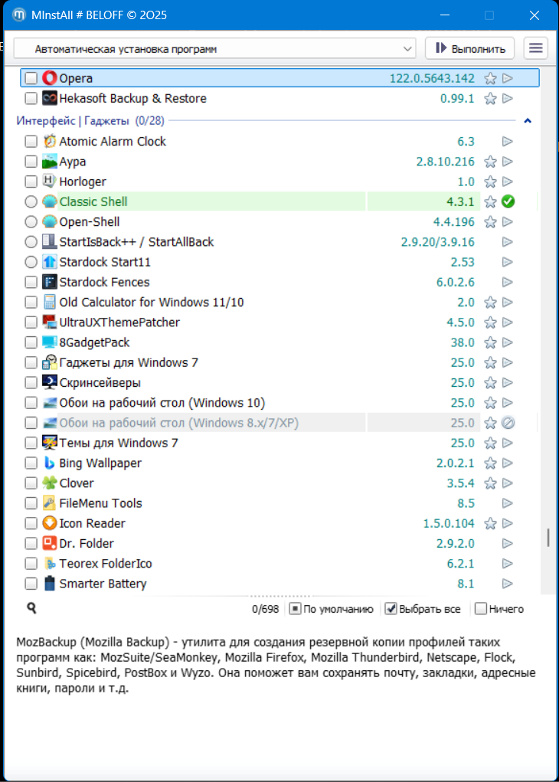Click the По умолчанию option
This screenshot has width=559, height=782.
(x=331, y=609)
